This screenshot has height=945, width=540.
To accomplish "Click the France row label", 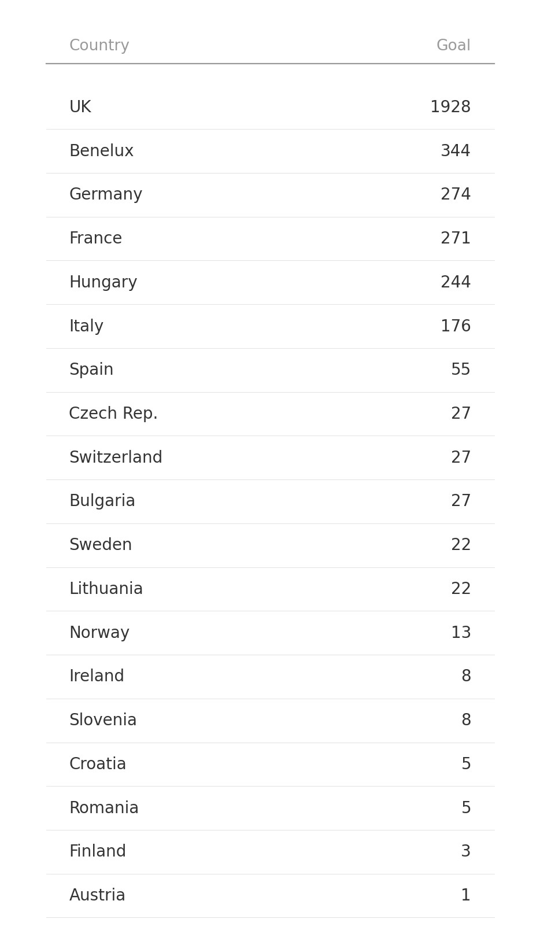I will point(95,239).
